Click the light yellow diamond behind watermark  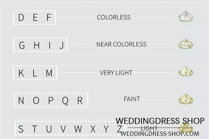tap(185, 127)
